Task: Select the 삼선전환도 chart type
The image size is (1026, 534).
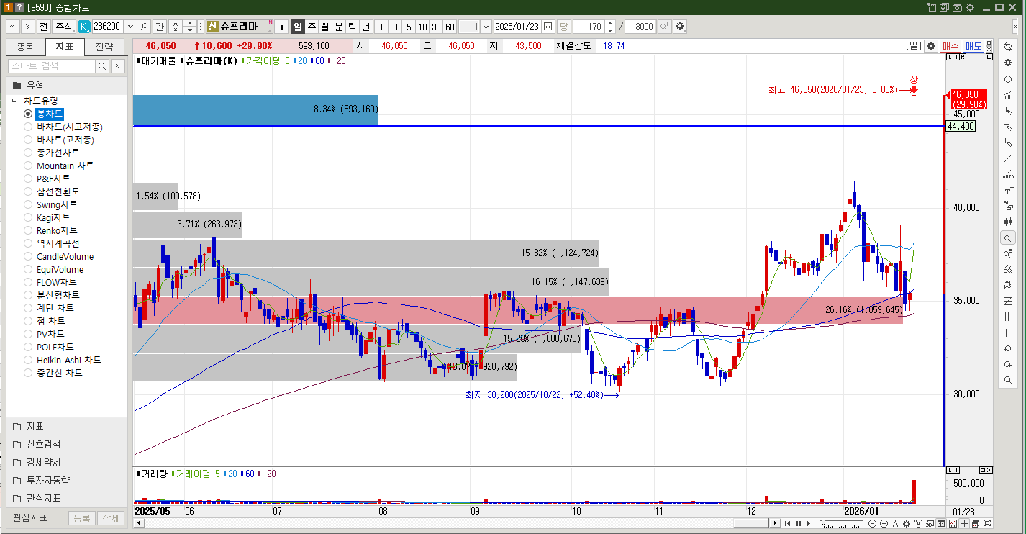Action: point(28,191)
